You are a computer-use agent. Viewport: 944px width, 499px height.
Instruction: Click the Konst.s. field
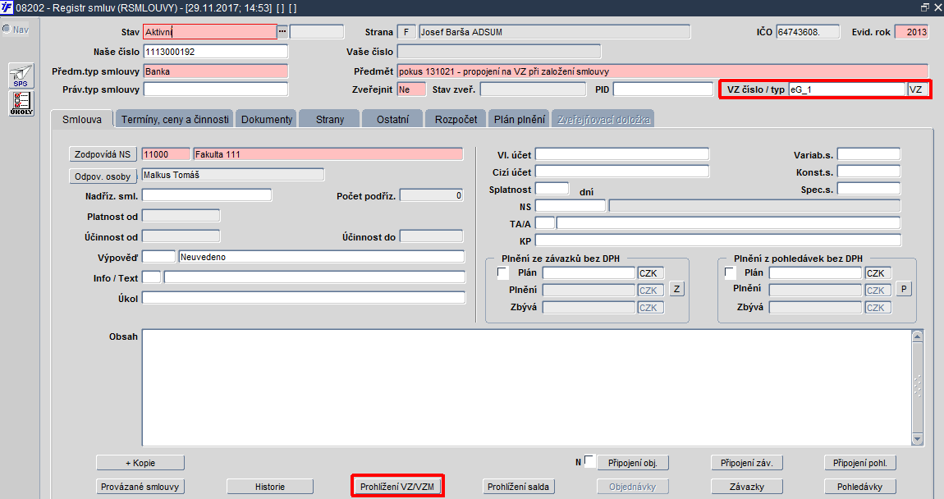tap(868, 172)
